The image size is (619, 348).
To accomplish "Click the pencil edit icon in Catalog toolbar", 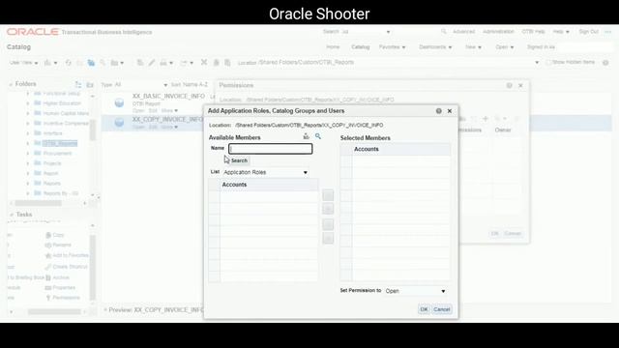I will pos(152,62).
